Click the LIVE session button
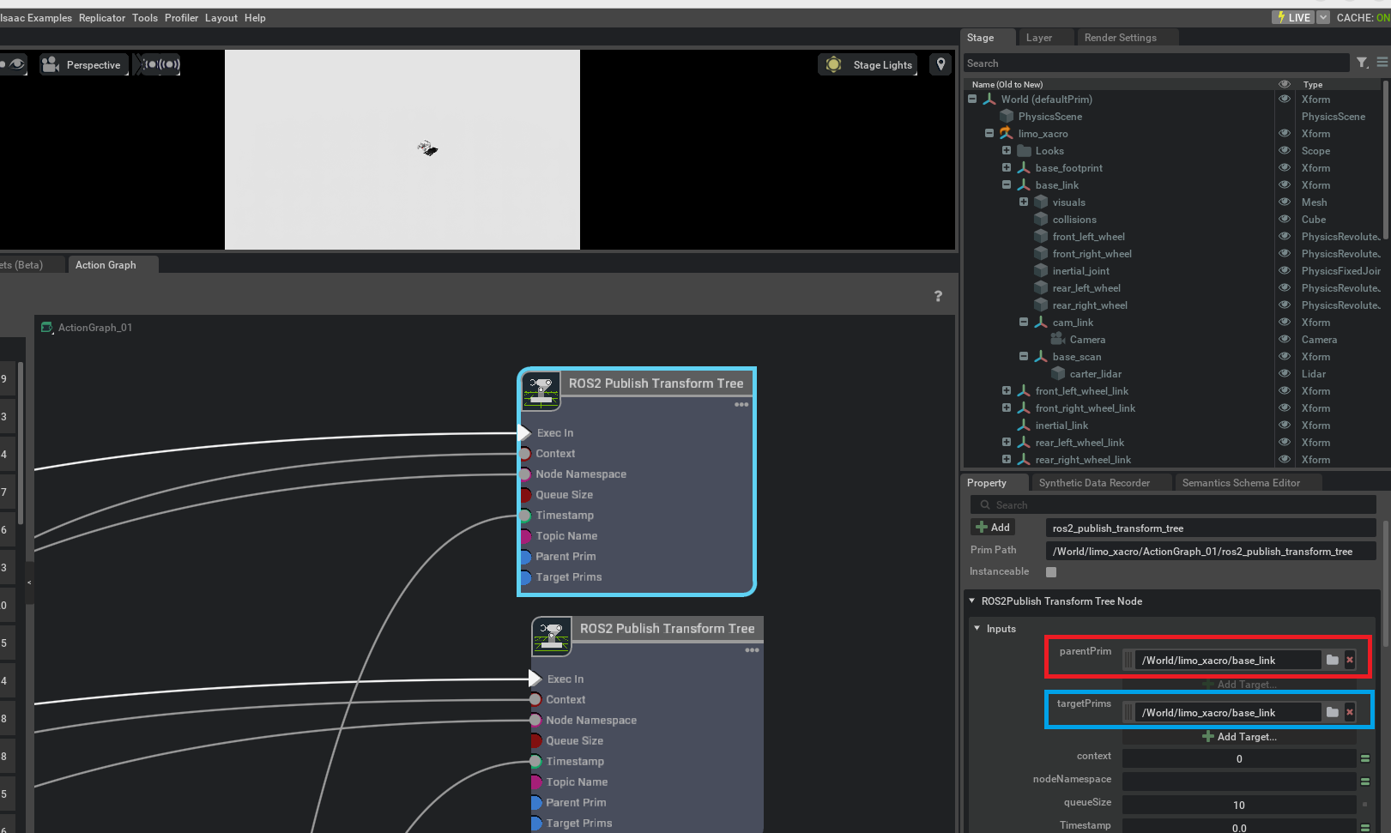This screenshot has height=833, width=1391. tap(1293, 17)
